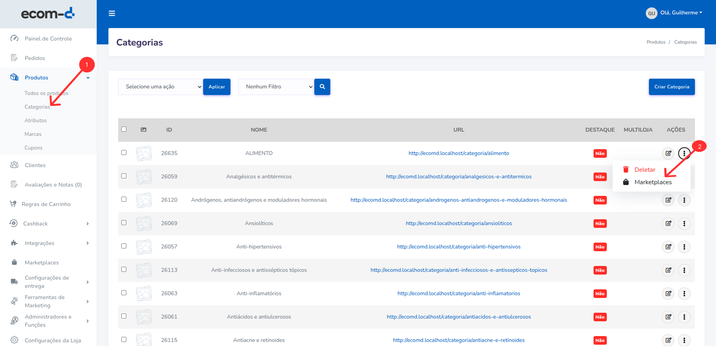
Task: Click the Marketplaces bag sidebar icon
Action: pyautogui.click(x=14, y=262)
